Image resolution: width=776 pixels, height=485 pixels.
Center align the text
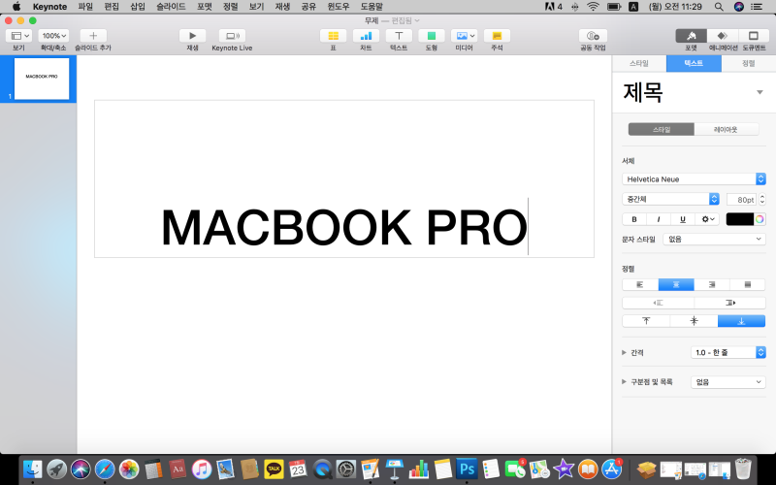tap(676, 284)
